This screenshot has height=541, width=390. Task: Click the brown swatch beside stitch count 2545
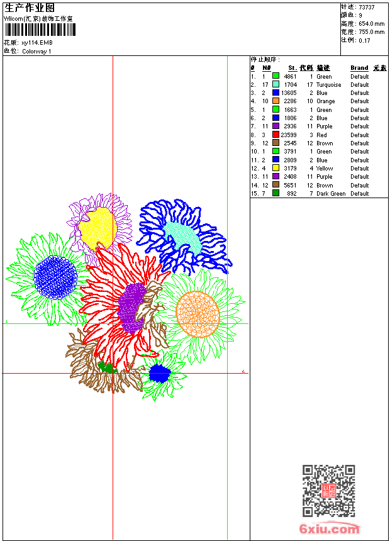tap(276, 143)
